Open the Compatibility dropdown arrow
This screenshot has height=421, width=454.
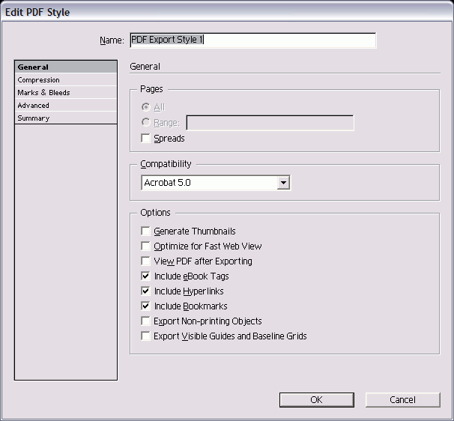pyautogui.click(x=282, y=183)
